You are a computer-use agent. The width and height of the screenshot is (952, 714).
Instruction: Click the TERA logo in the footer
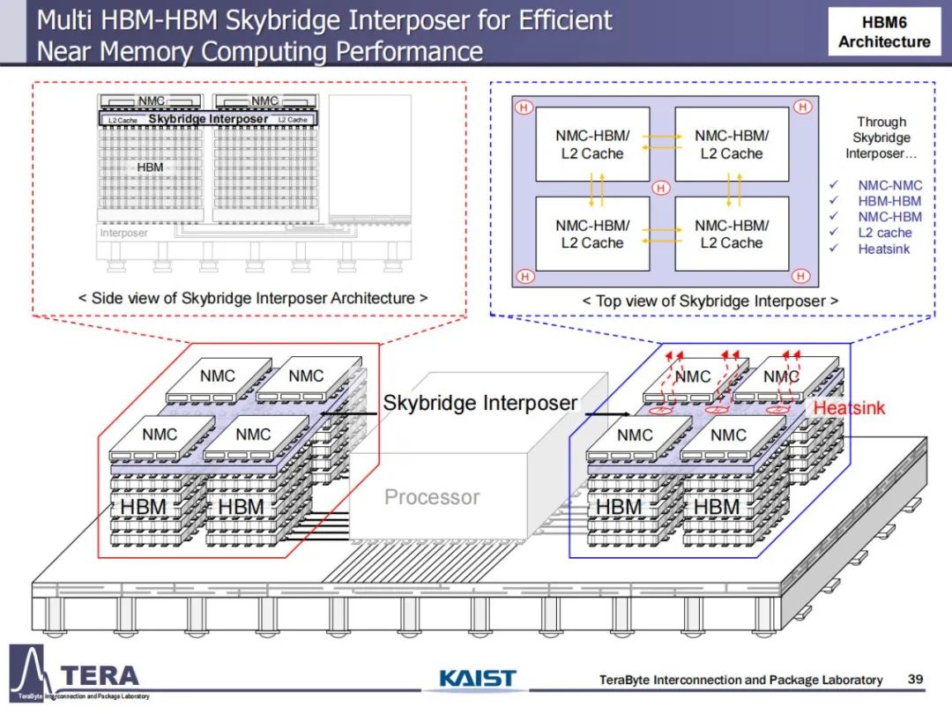(79, 674)
